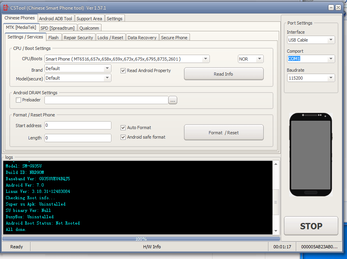Click the Format / Reset button
The height and width of the screenshot is (259, 347).
point(224,133)
